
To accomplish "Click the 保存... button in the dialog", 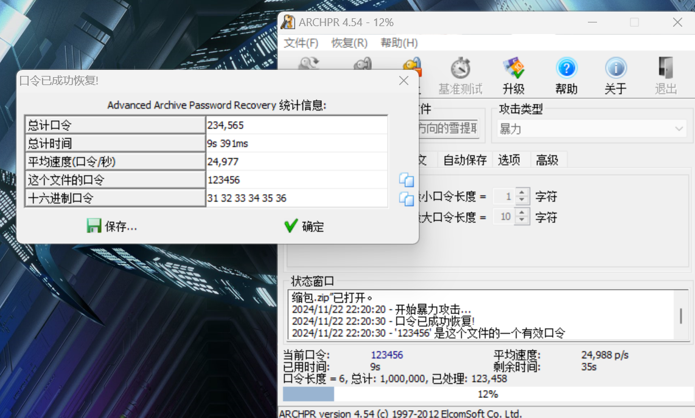I will click(112, 226).
